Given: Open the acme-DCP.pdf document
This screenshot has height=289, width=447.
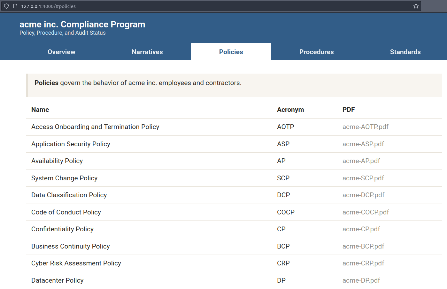Looking at the screenshot, I should click(x=363, y=195).
